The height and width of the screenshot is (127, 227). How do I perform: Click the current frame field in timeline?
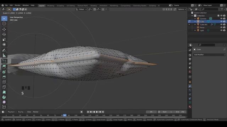151,112
